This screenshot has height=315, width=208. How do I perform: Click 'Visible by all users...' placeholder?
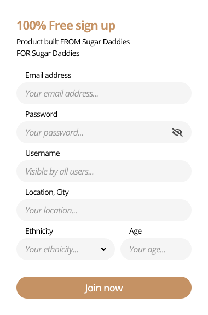click(x=60, y=172)
